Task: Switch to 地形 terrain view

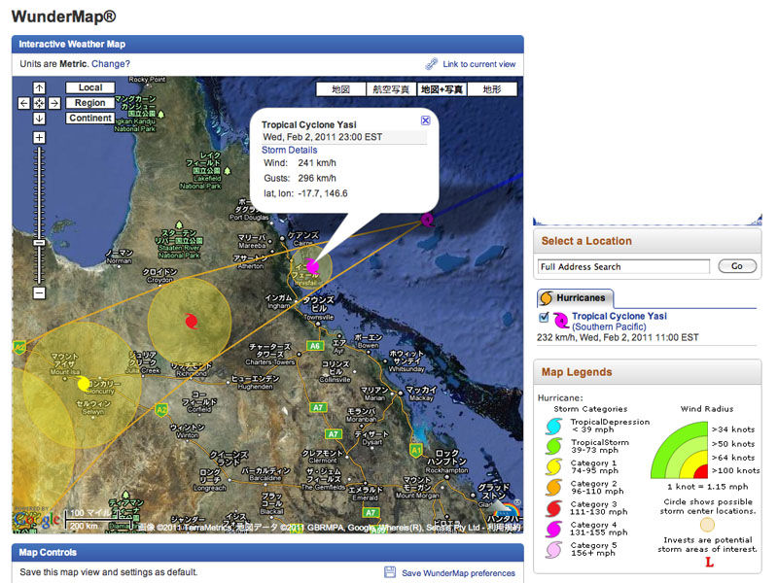Action: click(x=492, y=89)
